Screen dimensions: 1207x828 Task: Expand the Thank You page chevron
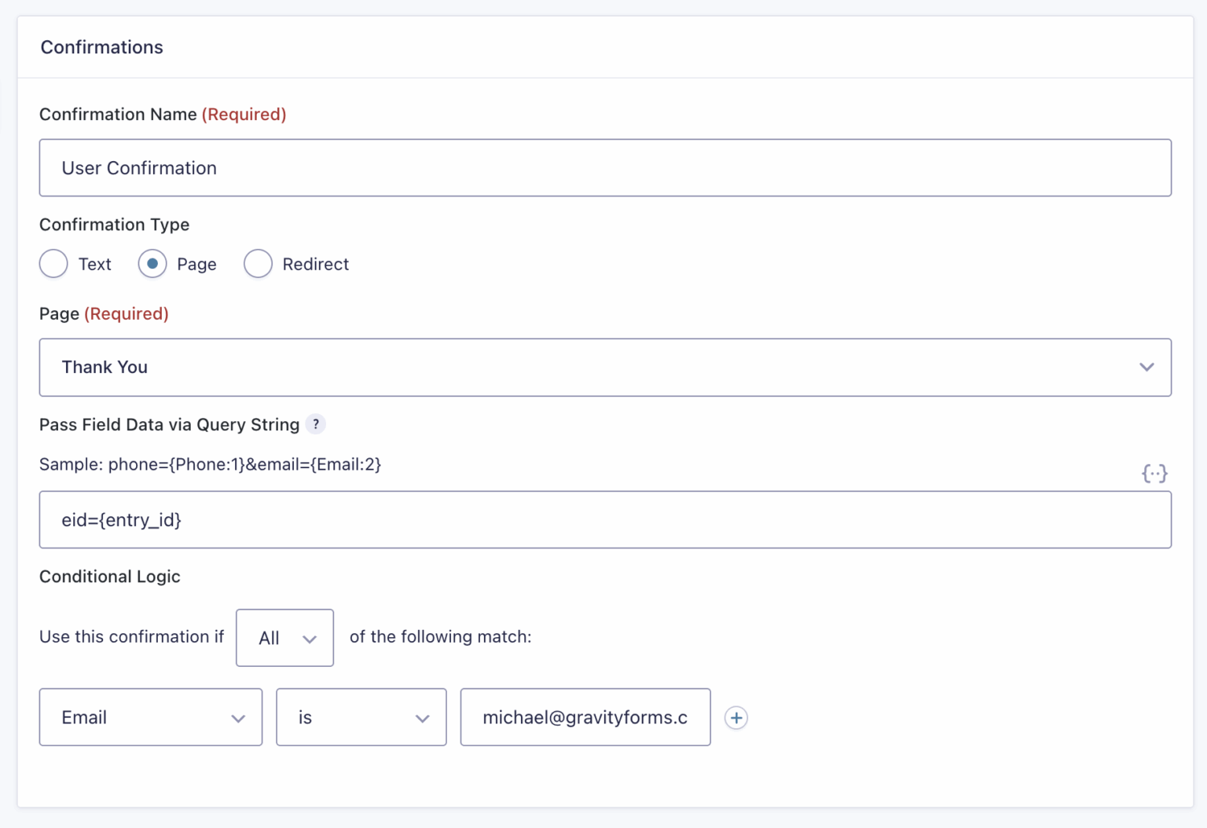(1146, 367)
